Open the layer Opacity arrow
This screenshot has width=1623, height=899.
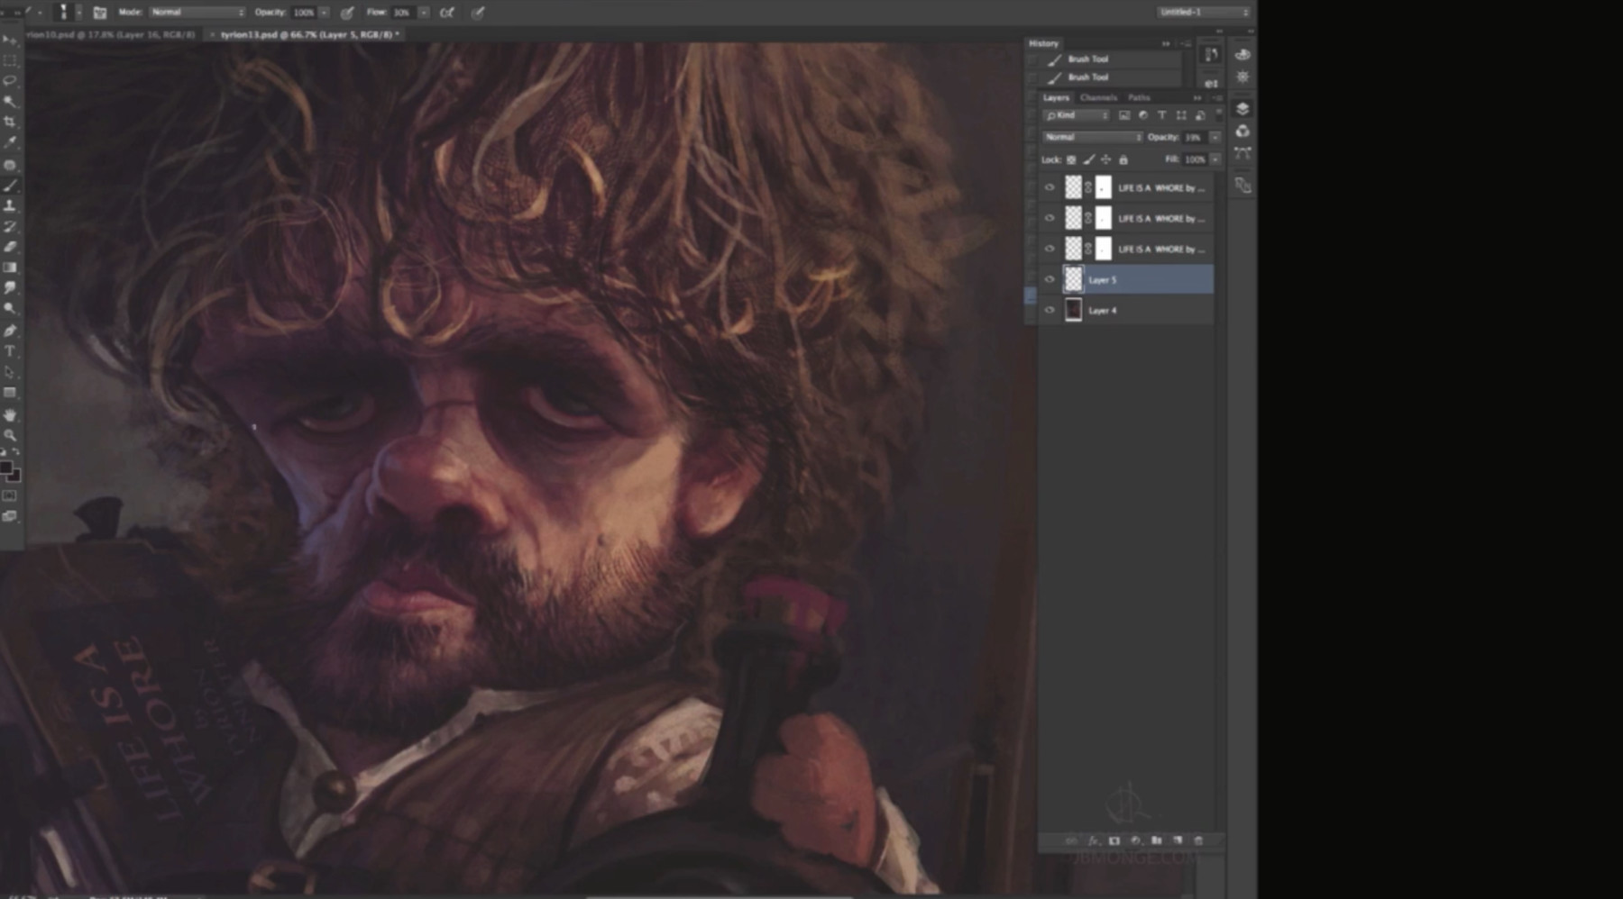[x=1215, y=137]
